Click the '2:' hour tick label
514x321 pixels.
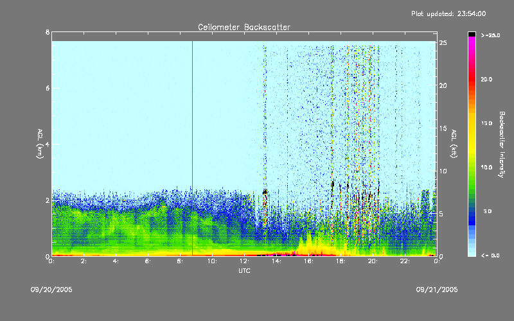click(x=84, y=261)
